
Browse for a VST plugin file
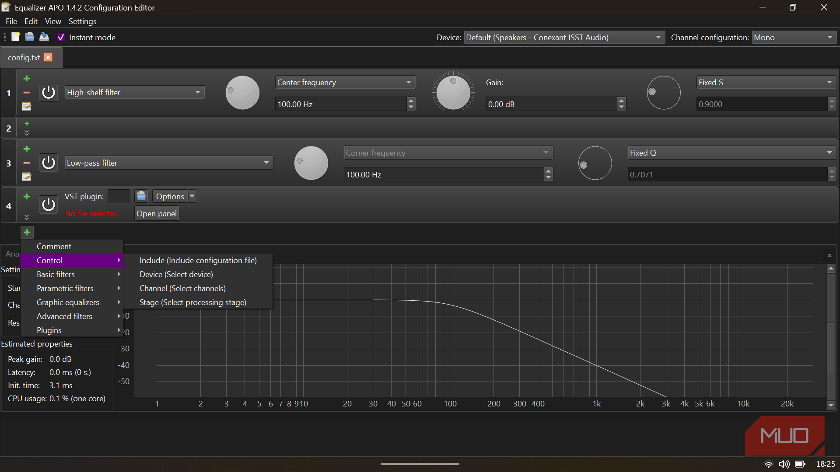[141, 196]
